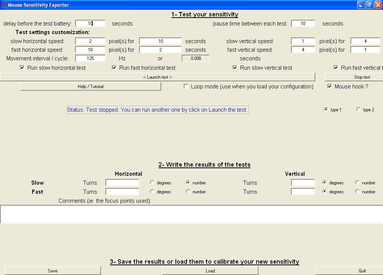Click the Save results button
The image size is (383, 275).
click(x=52, y=271)
